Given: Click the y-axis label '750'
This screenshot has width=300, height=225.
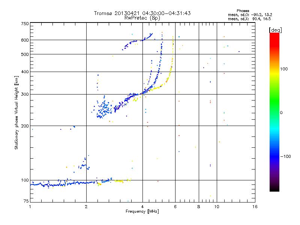Looking at the screenshot, I should pyautogui.click(x=25, y=24).
